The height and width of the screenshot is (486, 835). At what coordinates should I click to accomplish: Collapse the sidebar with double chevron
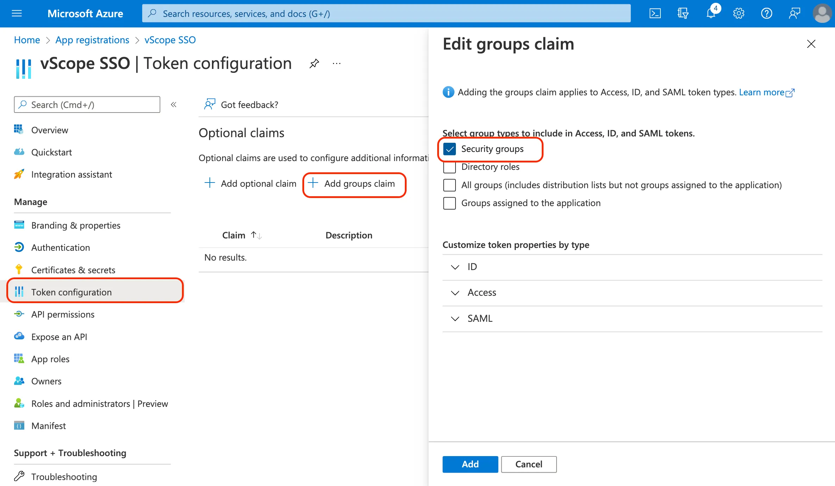coord(174,104)
